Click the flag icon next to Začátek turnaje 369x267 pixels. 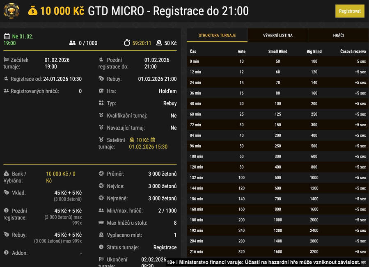(6, 59)
